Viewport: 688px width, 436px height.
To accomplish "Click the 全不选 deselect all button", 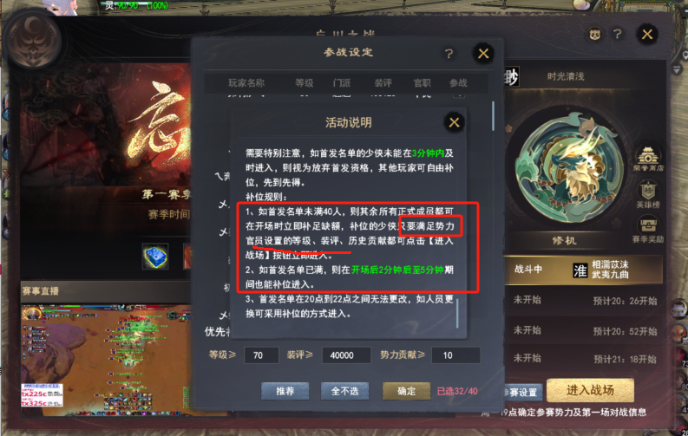I will [x=344, y=391].
